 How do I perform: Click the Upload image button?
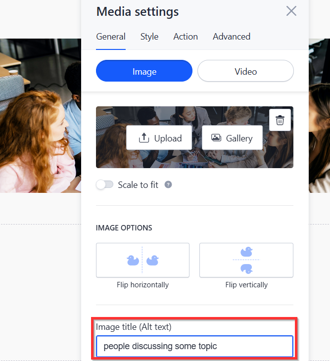click(159, 137)
